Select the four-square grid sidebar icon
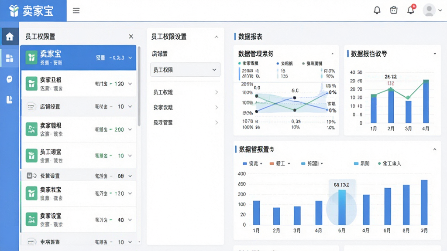This screenshot has height=251, width=447. click(10, 58)
